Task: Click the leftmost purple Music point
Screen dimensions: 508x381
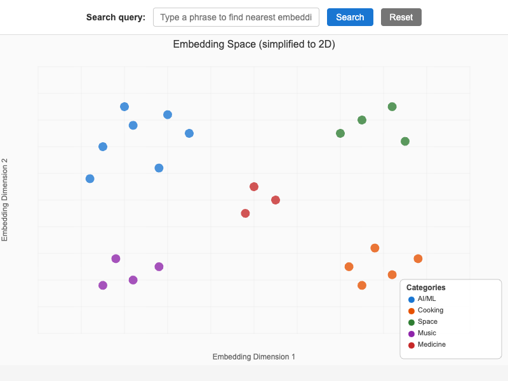Action: (x=102, y=284)
